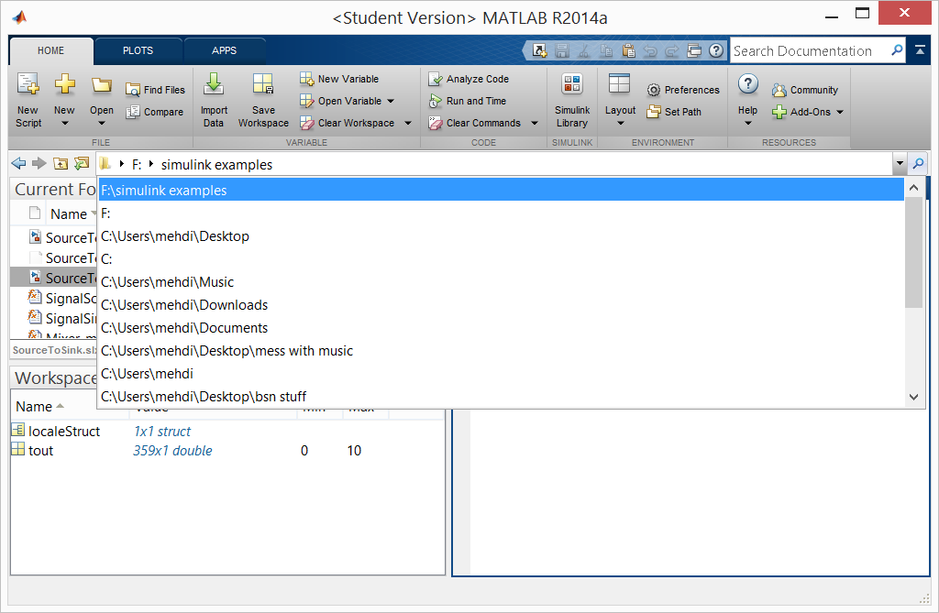Open Preferences from the Environment section

654,90
